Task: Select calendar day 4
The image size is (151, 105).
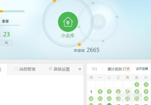Action: (x=100, y=91)
